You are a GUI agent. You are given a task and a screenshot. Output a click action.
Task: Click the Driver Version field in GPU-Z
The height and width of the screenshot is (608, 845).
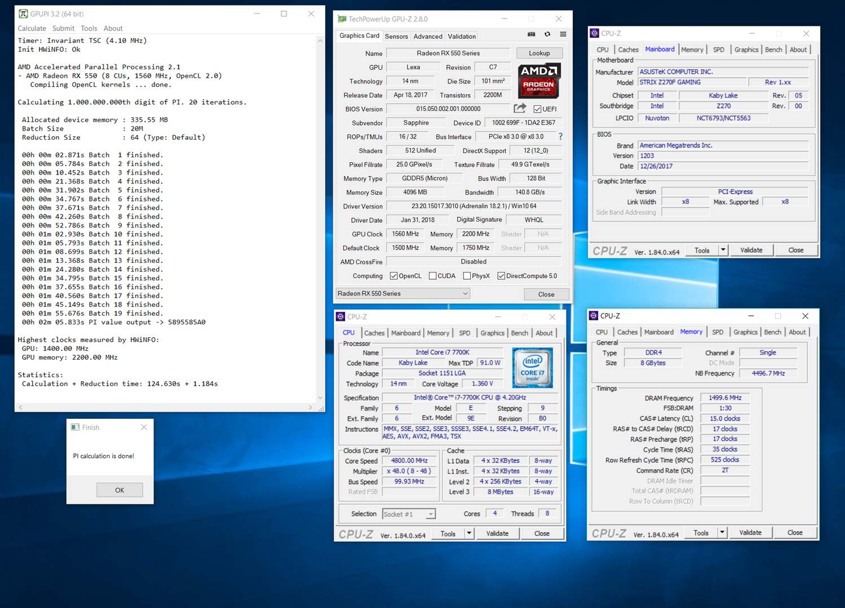(x=474, y=206)
